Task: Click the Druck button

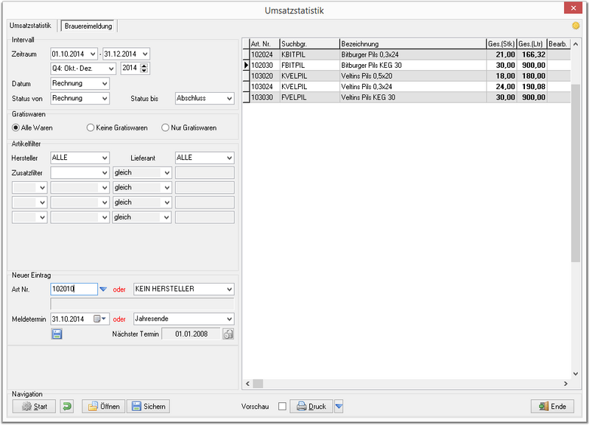Action: click(311, 406)
